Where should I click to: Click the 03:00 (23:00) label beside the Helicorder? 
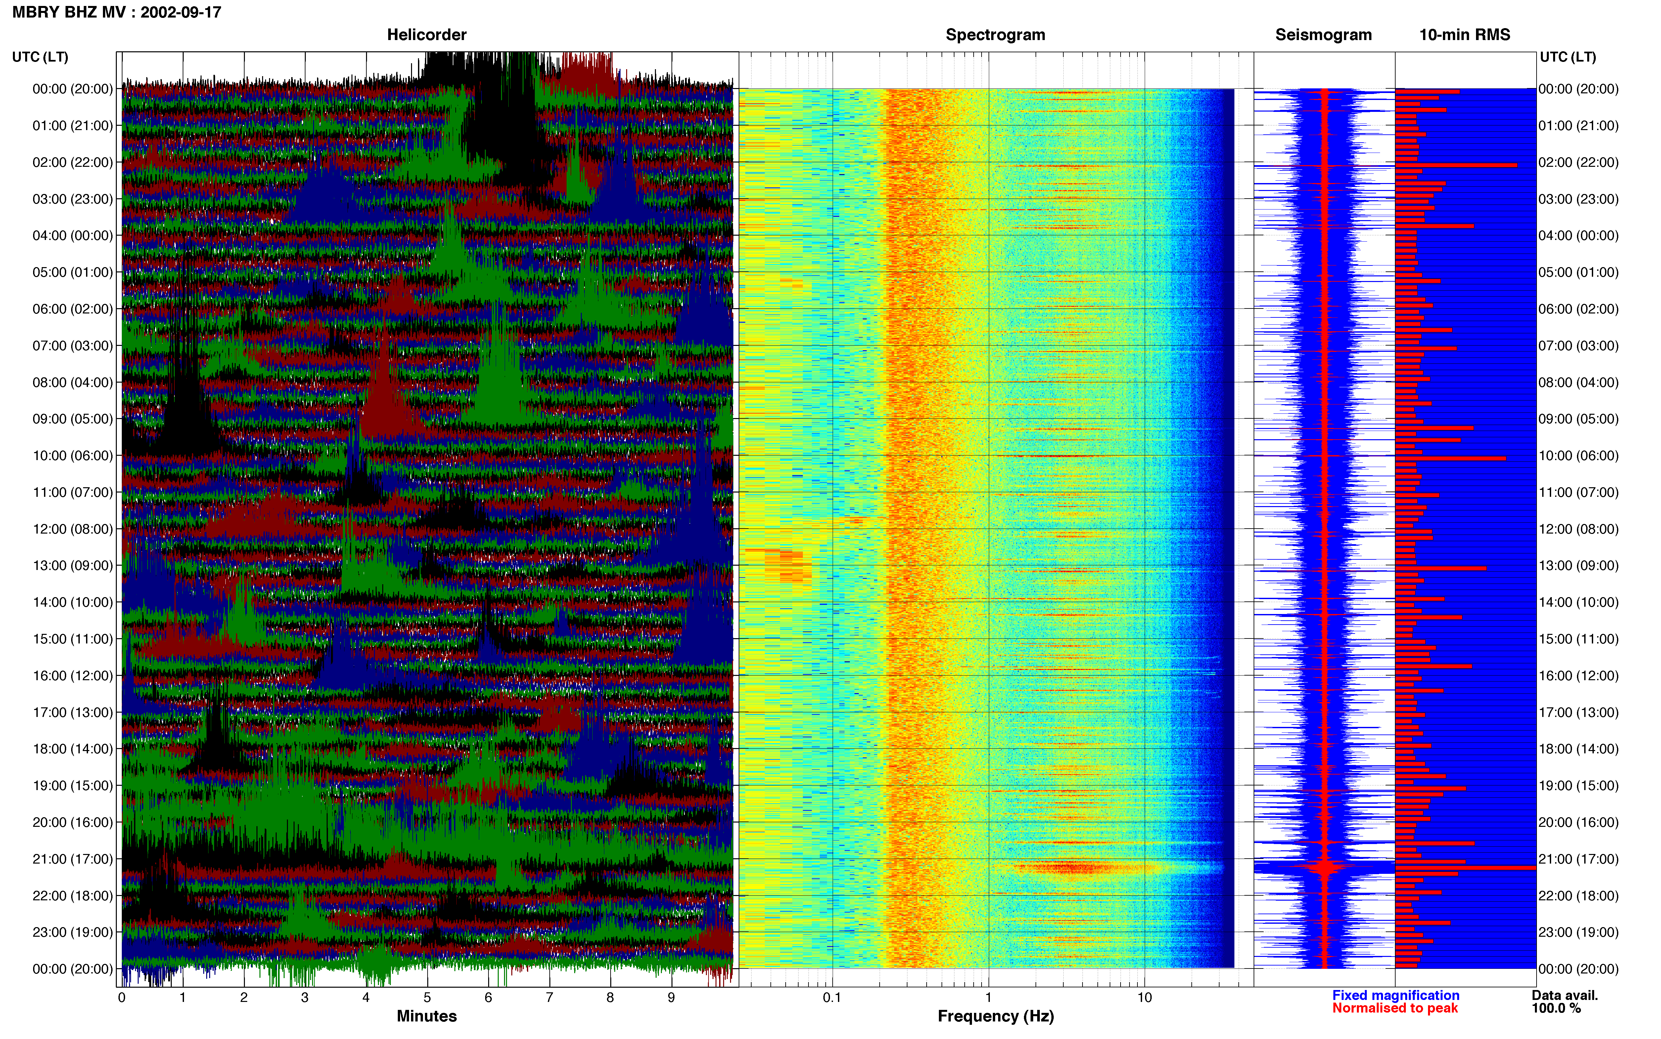(x=73, y=199)
